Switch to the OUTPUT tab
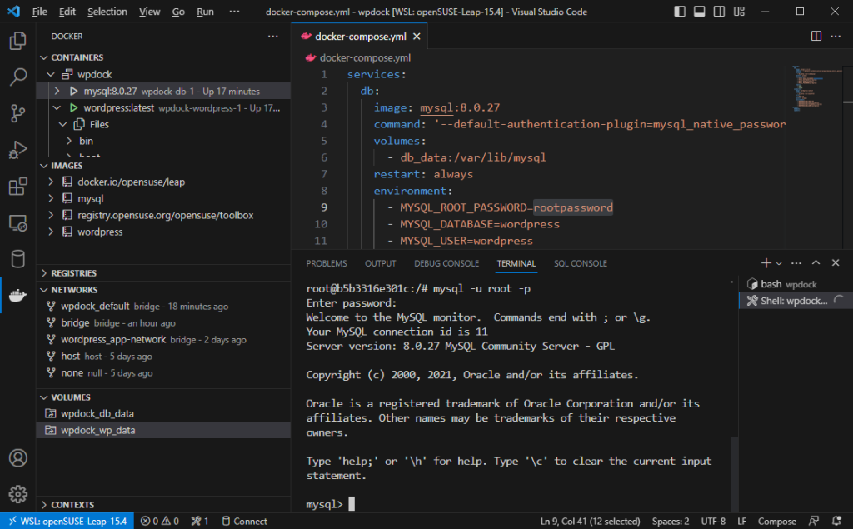 (380, 263)
